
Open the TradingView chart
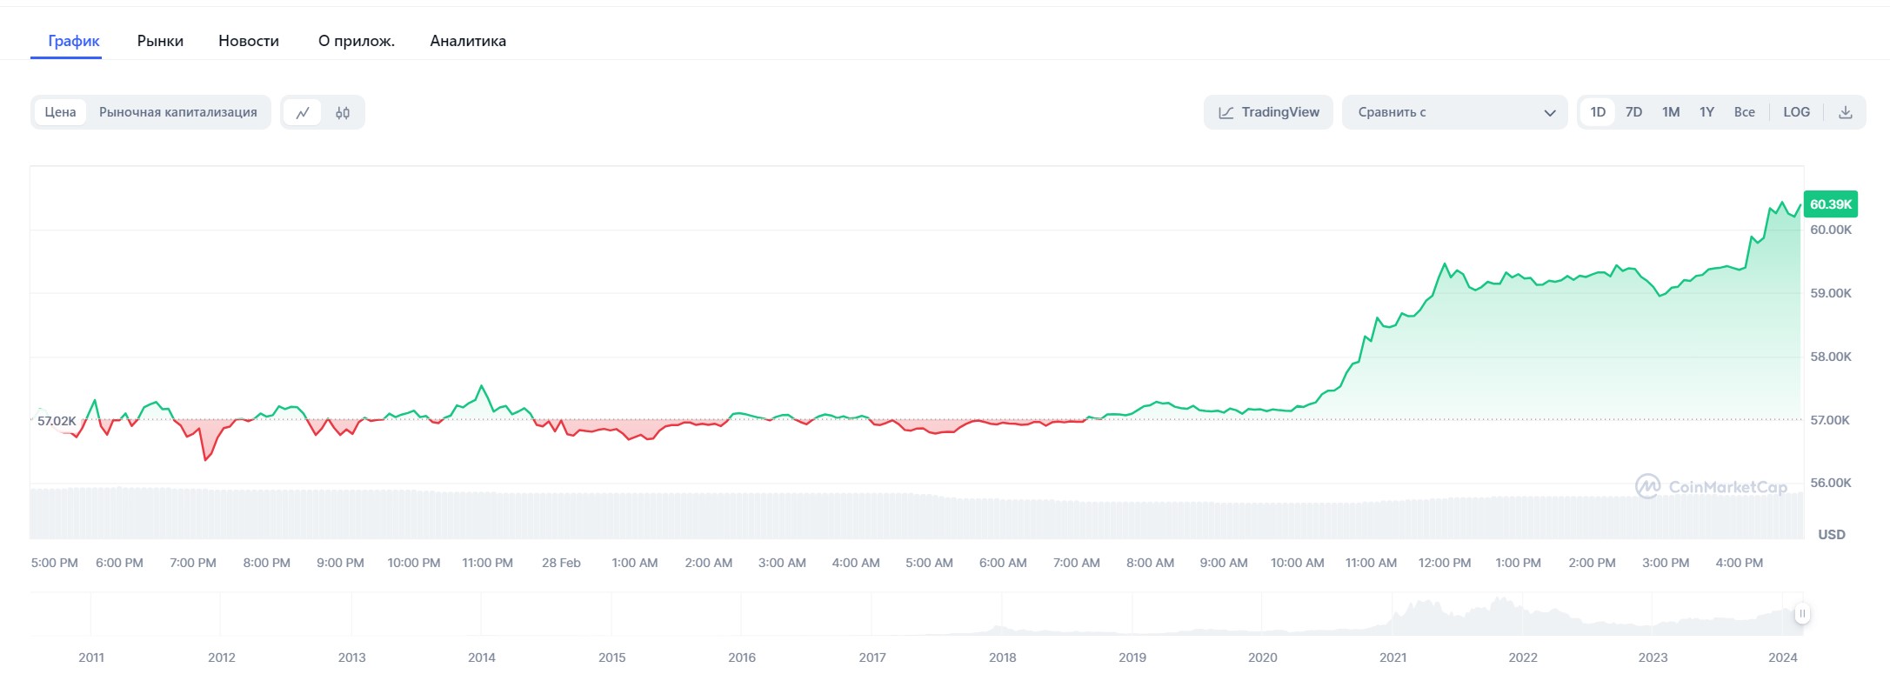(1268, 112)
